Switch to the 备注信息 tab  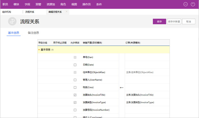(x=33, y=33)
